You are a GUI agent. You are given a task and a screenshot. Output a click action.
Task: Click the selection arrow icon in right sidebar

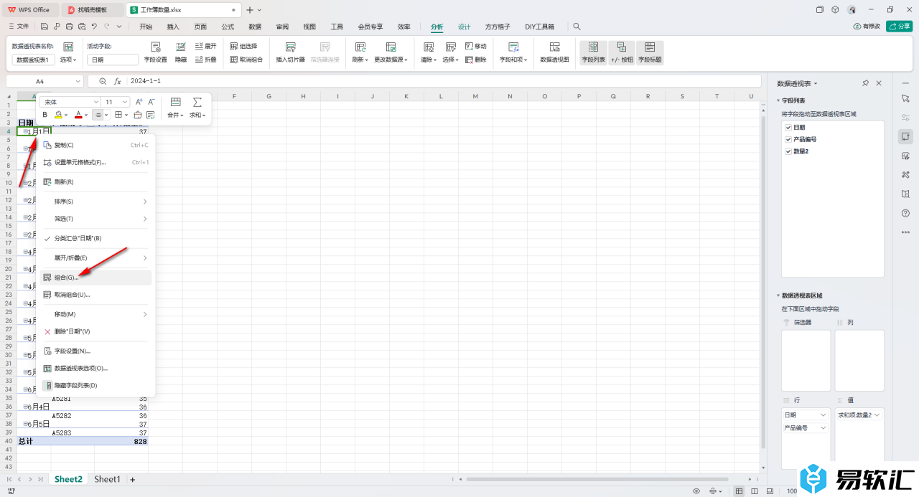coord(905,98)
